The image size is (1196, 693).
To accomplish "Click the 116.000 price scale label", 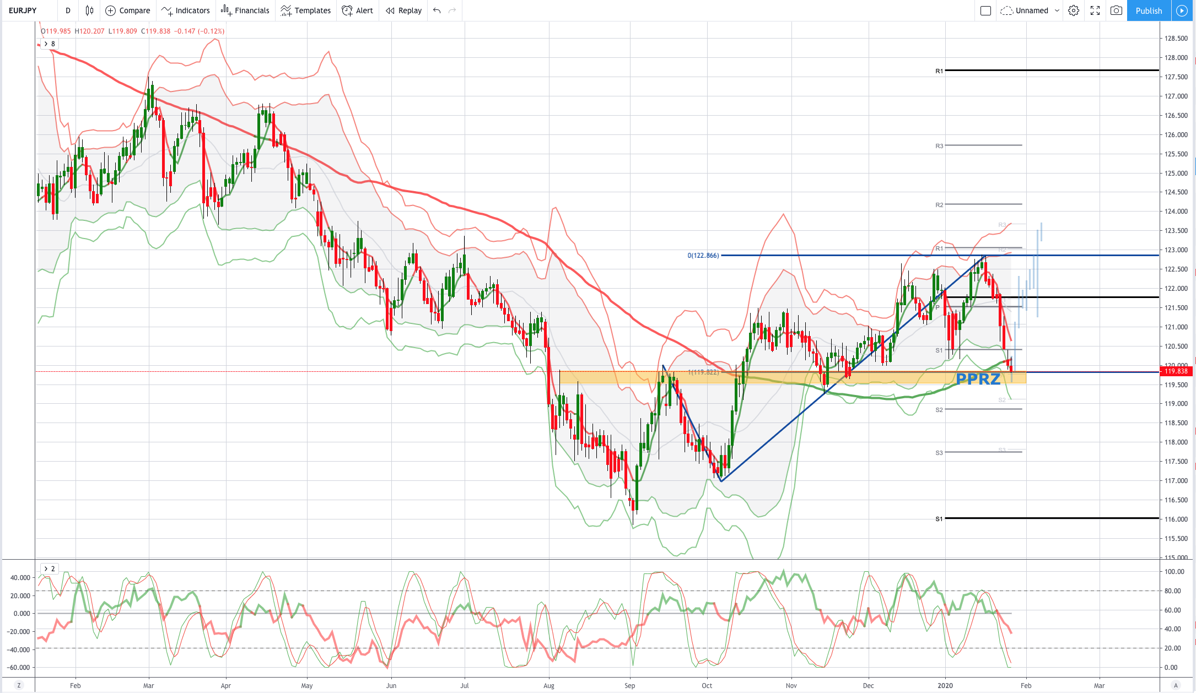I will coord(1176,519).
